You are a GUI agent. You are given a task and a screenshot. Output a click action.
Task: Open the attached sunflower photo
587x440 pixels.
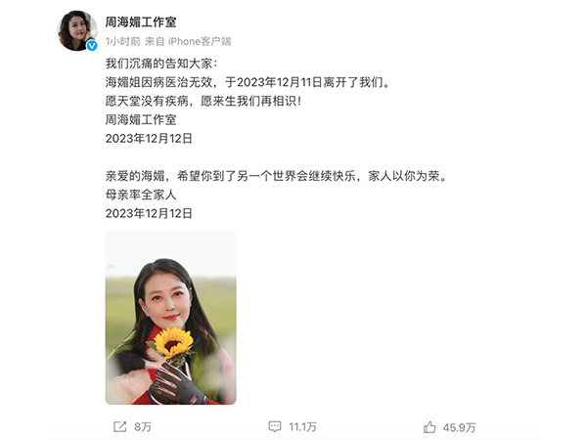tap(170, 317)
